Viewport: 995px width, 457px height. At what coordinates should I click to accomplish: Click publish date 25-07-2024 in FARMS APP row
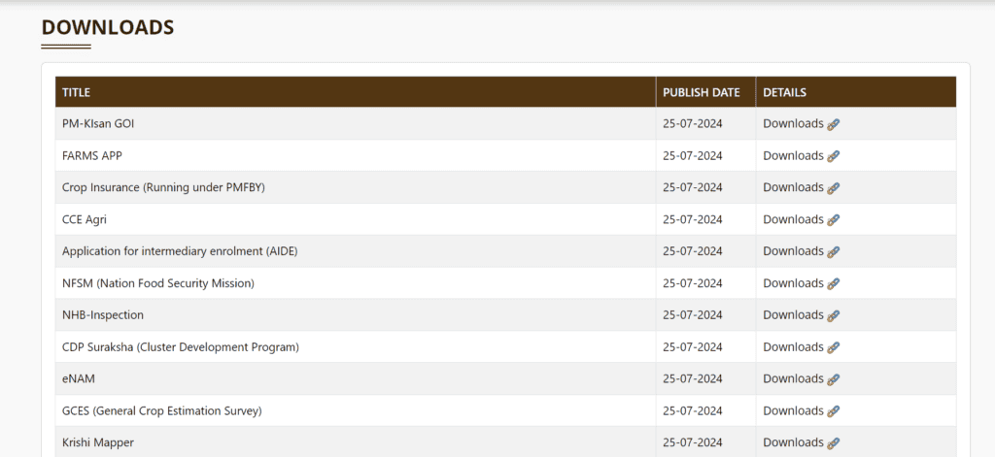[692, 155]
